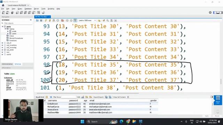This screenshot has width=223, height=125.
Task: Click the save snippet star icon
Action: coord(99,20)
